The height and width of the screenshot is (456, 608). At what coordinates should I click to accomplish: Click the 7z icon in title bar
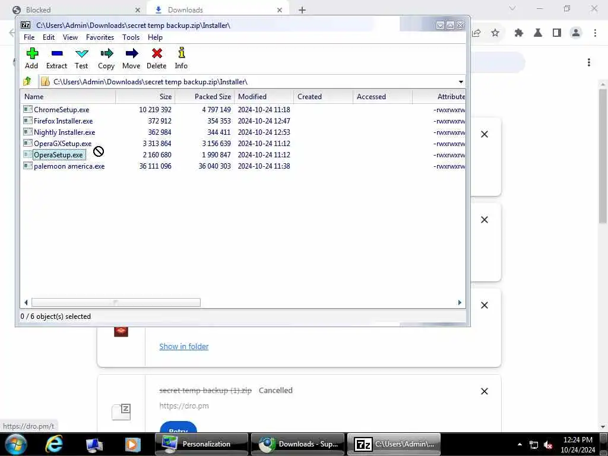pyautogui.click(x=26, y=25)
